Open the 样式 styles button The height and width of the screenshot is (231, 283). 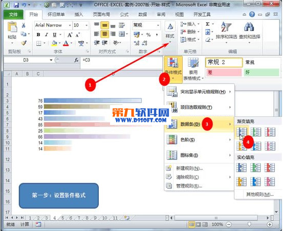pos(170,33)
